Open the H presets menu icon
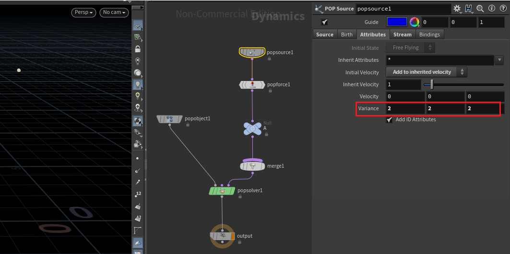Screen dimensions: 510x254 point(469,9)
